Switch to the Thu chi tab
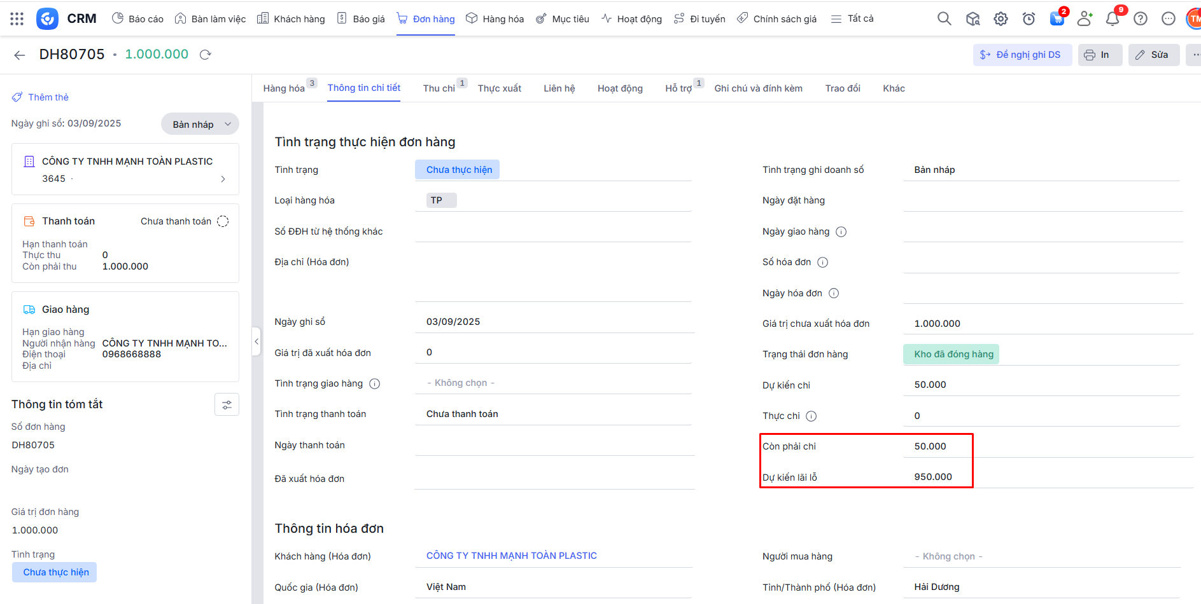The height and width of the screenshot is (604, 1201). coord(439,88)
